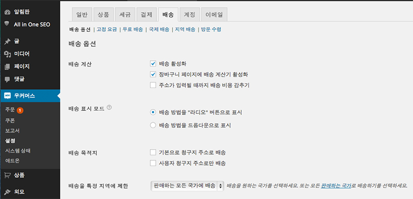Image resolution: width=413 pixels, height=199 pixels.
Task: Click the pushpin icon beside 글
Action: click(7, 42)
